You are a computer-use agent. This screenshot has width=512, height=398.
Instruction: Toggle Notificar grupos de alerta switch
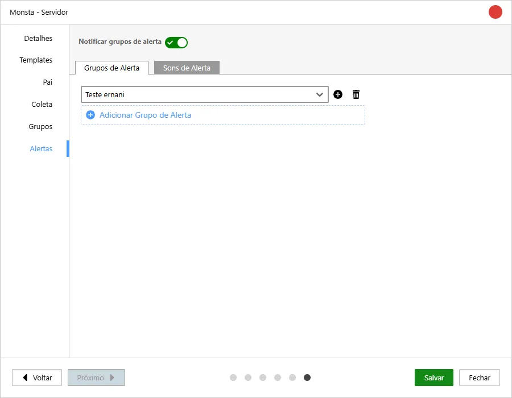point(176,43)
